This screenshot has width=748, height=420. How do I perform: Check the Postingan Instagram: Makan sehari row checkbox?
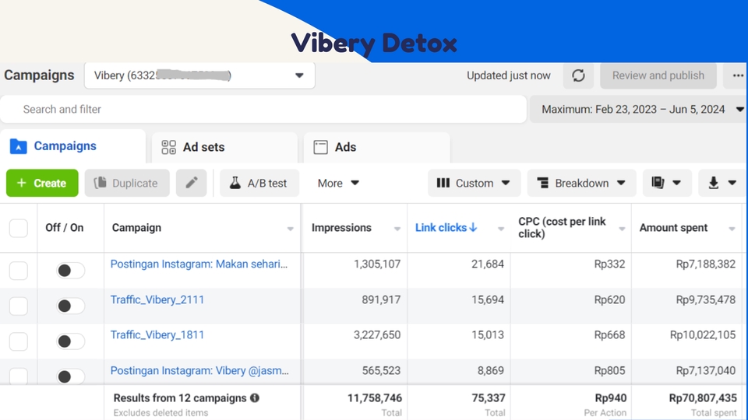[19, 271]
